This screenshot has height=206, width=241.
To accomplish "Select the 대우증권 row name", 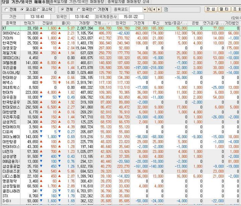I will point(9,97).
